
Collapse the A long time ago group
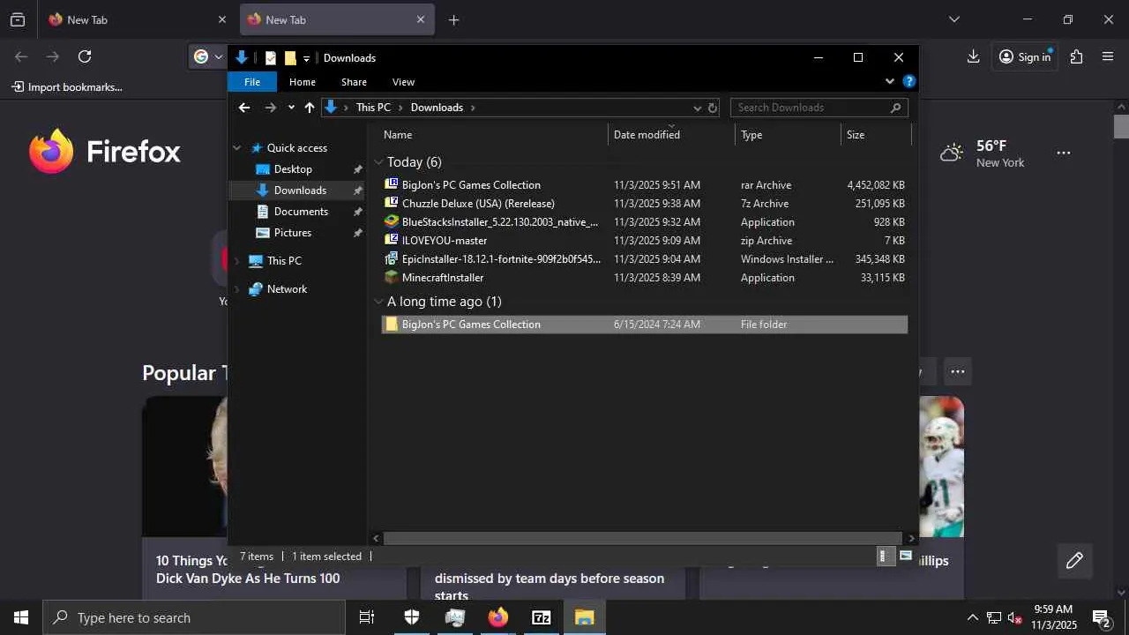pyautogui.click(x=378, y=302)
